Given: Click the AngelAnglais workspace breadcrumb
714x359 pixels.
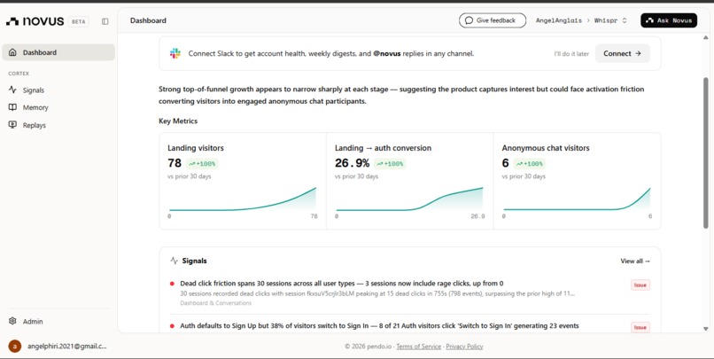Looking at the screenshot, I should coord(559,20).
